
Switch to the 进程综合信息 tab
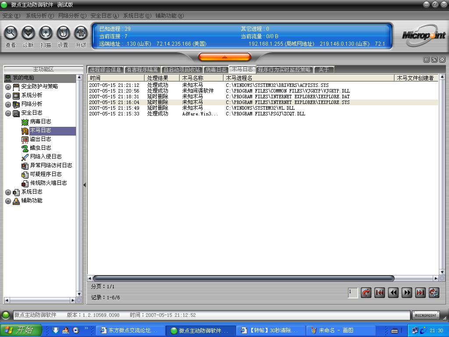coord(105,70)
